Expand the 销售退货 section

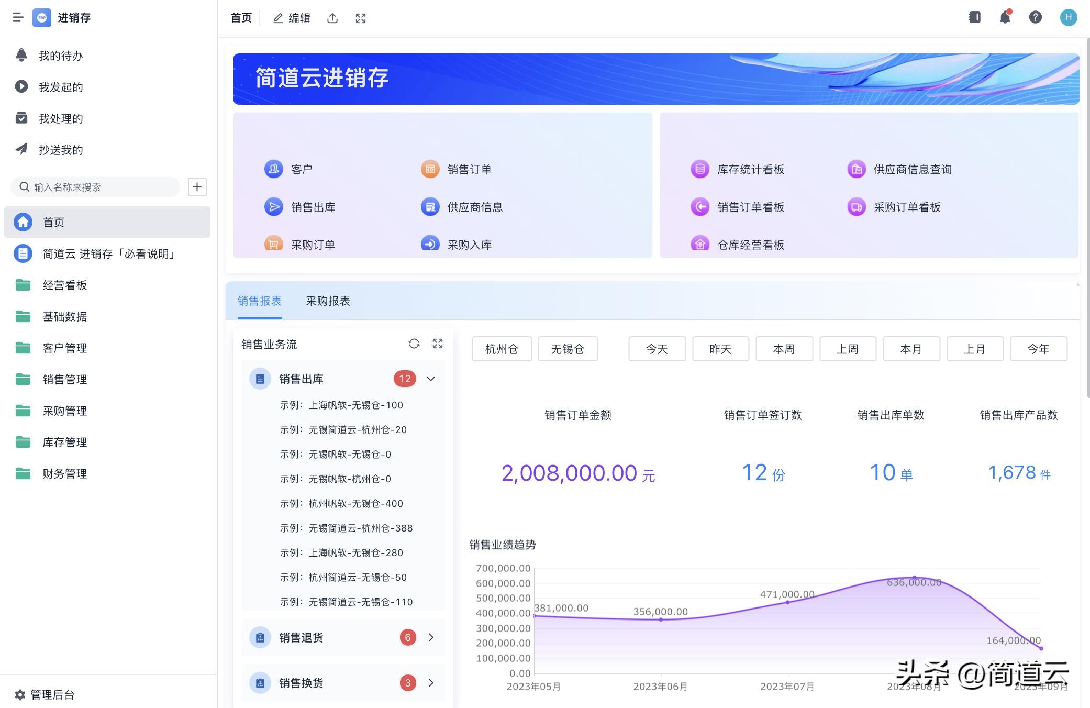431,637
